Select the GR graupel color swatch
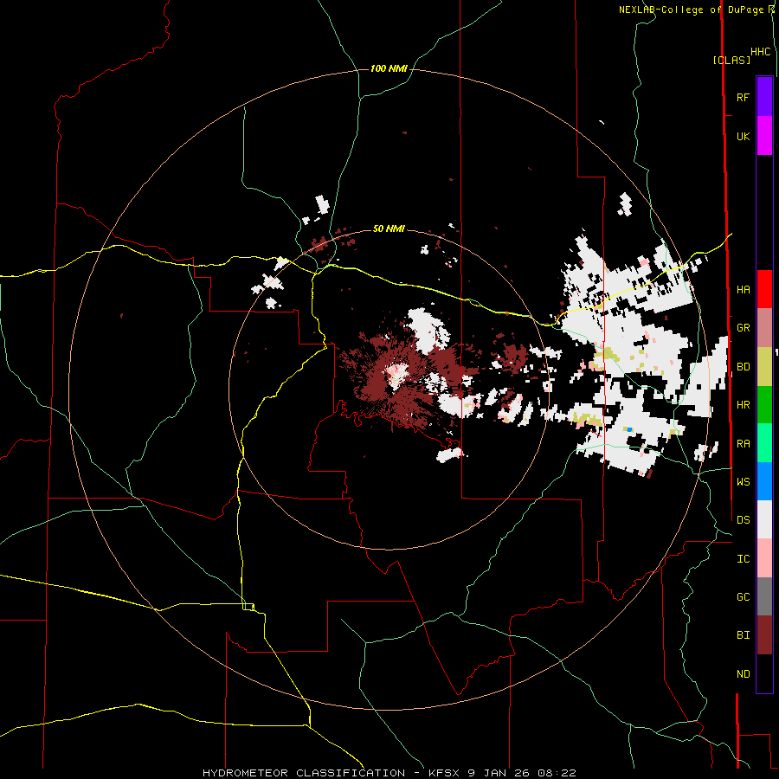Screen dimensions: 779x779 coord(764,328)
